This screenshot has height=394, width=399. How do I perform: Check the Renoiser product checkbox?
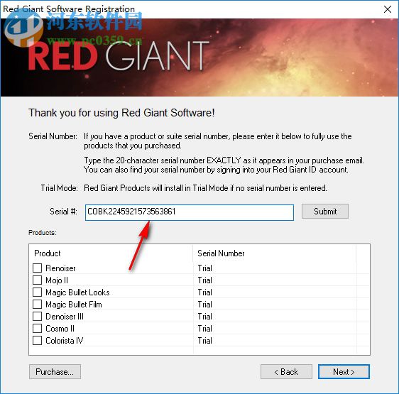37,268
